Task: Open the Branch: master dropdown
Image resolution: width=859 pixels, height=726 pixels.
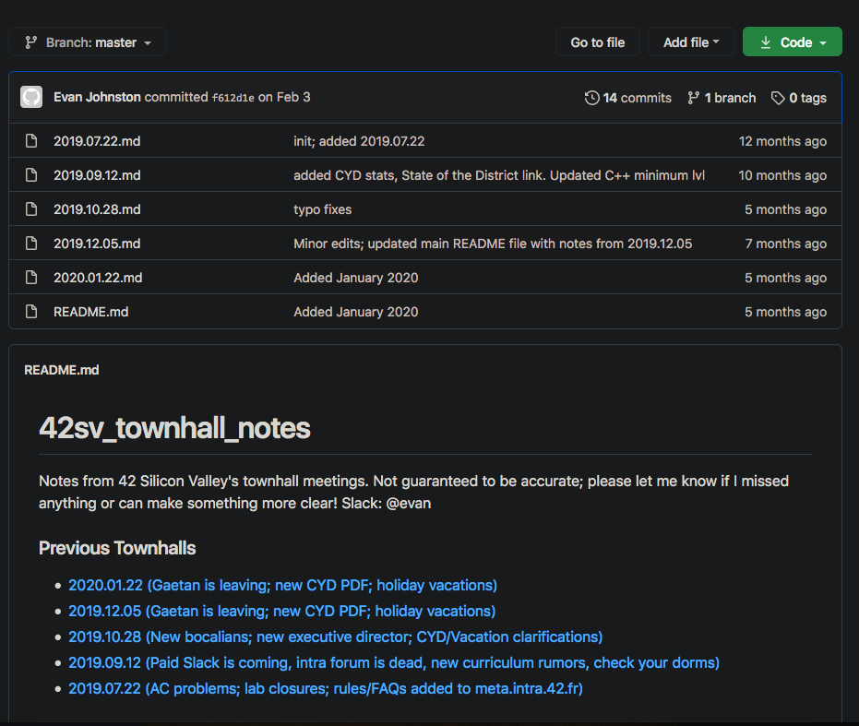Action: (88, 42)
